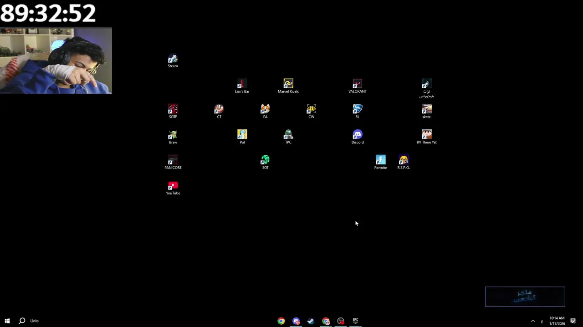Select the Discord desktop shortcut
Viewport: 583px width, 327px height.
pos(358,137)
